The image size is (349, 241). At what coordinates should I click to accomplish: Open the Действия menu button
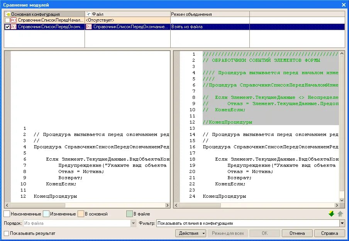[191, 233]
